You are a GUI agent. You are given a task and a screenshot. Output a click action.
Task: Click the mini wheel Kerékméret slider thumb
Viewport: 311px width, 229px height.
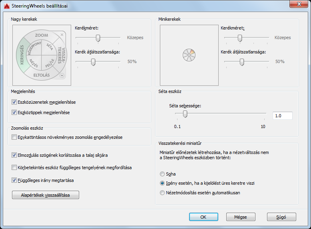(x=240, y=38)
